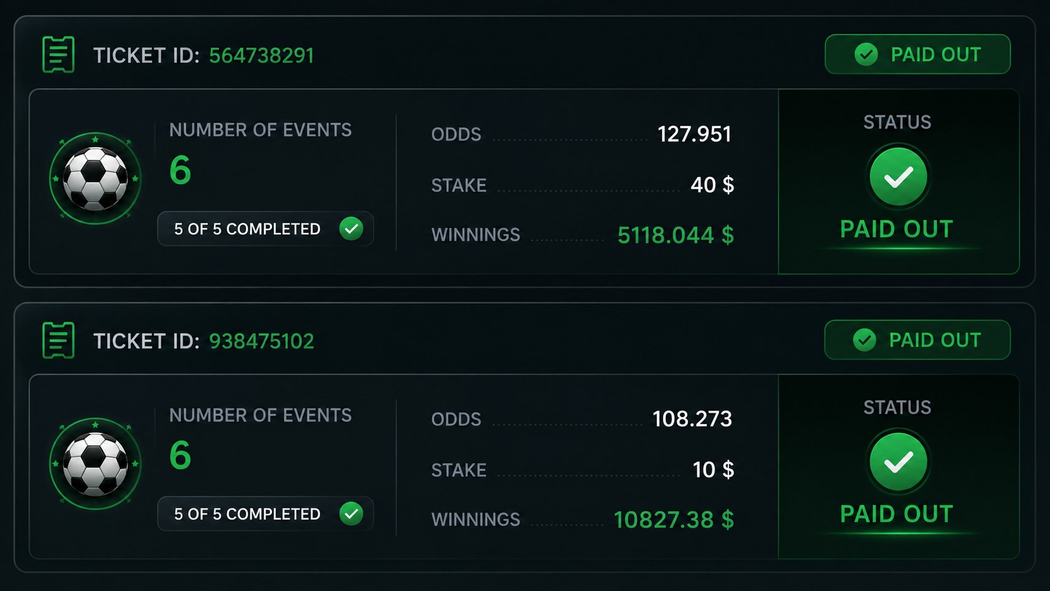Click the number of events 6 in second ticket

point(180,455)
